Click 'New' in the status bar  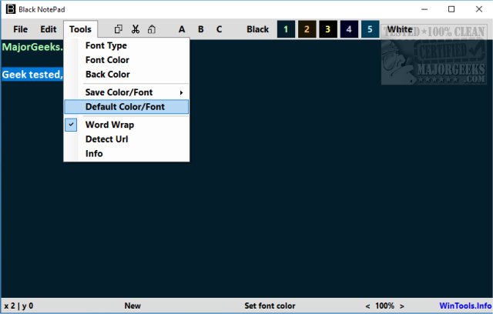tap(132, 306)
